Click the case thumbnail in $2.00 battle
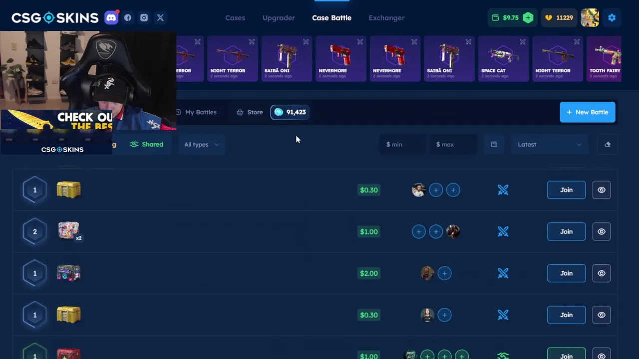 click(68, 273)
